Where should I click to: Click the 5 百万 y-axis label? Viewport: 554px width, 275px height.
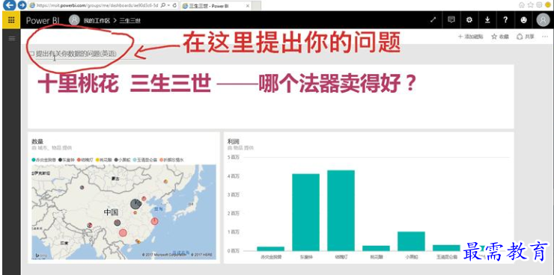tap(233, 157)
